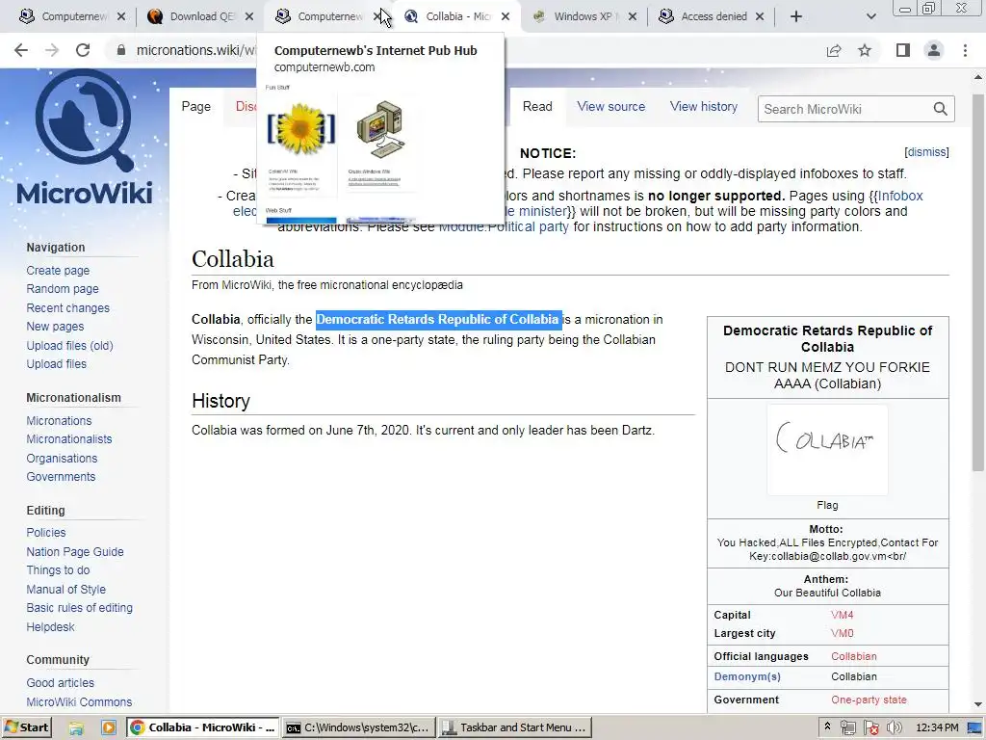Screen dimensions: 986x740
Task: Open the Nation Page Guide link
Action: (x=75, y=552)
